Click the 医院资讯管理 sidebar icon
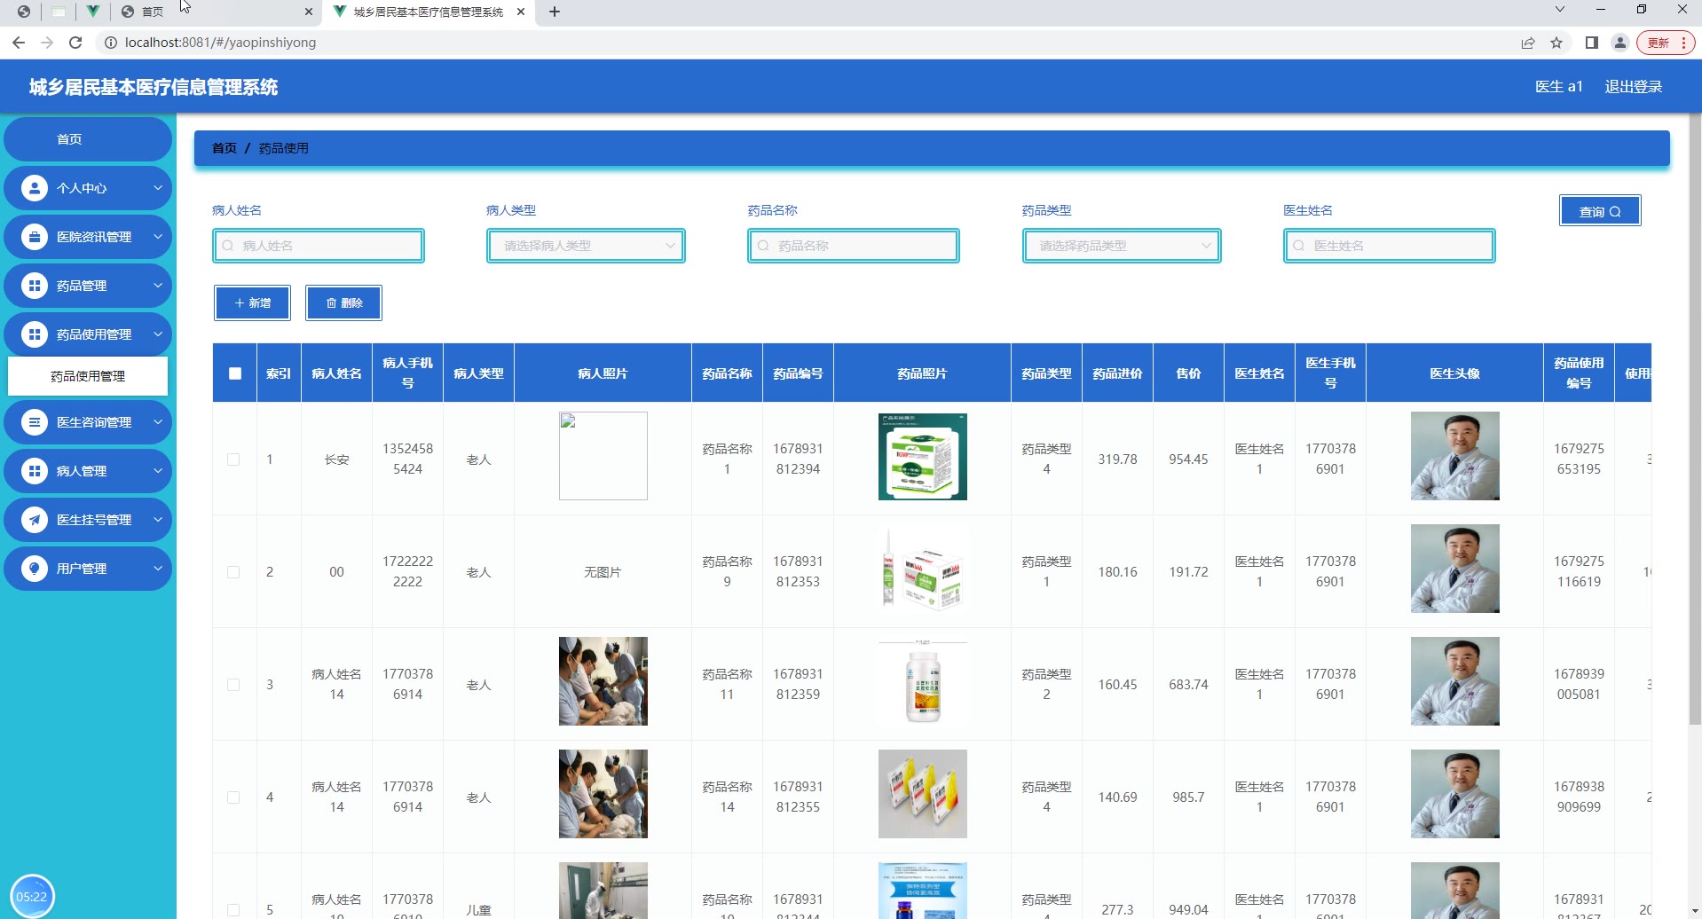 pyautogui.click(x=34, y=237)
